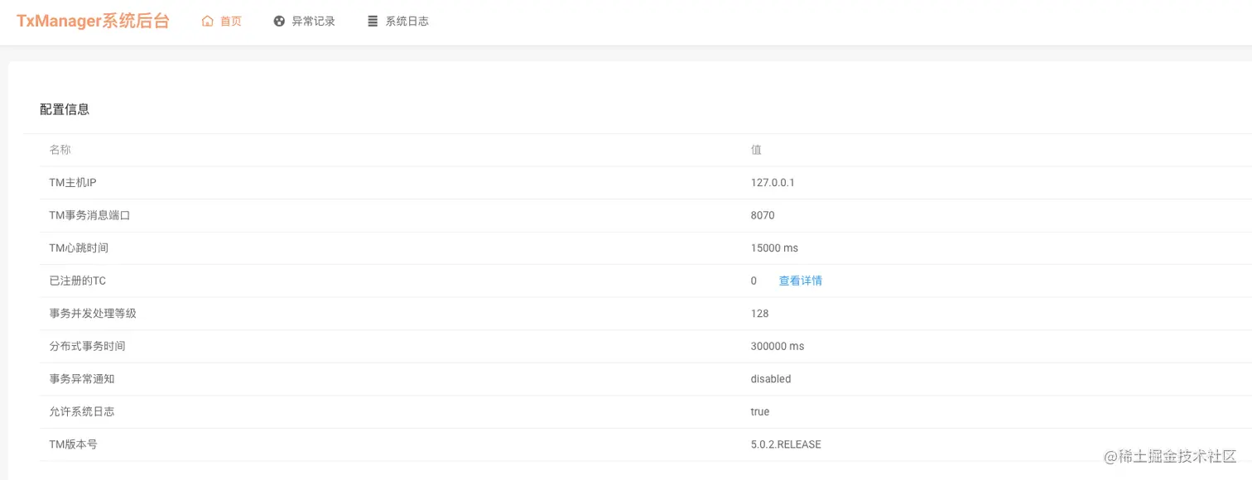This screenshot has height=480, width=1252.
Task: Select the 8070 port value
Action: coord(763,215)
